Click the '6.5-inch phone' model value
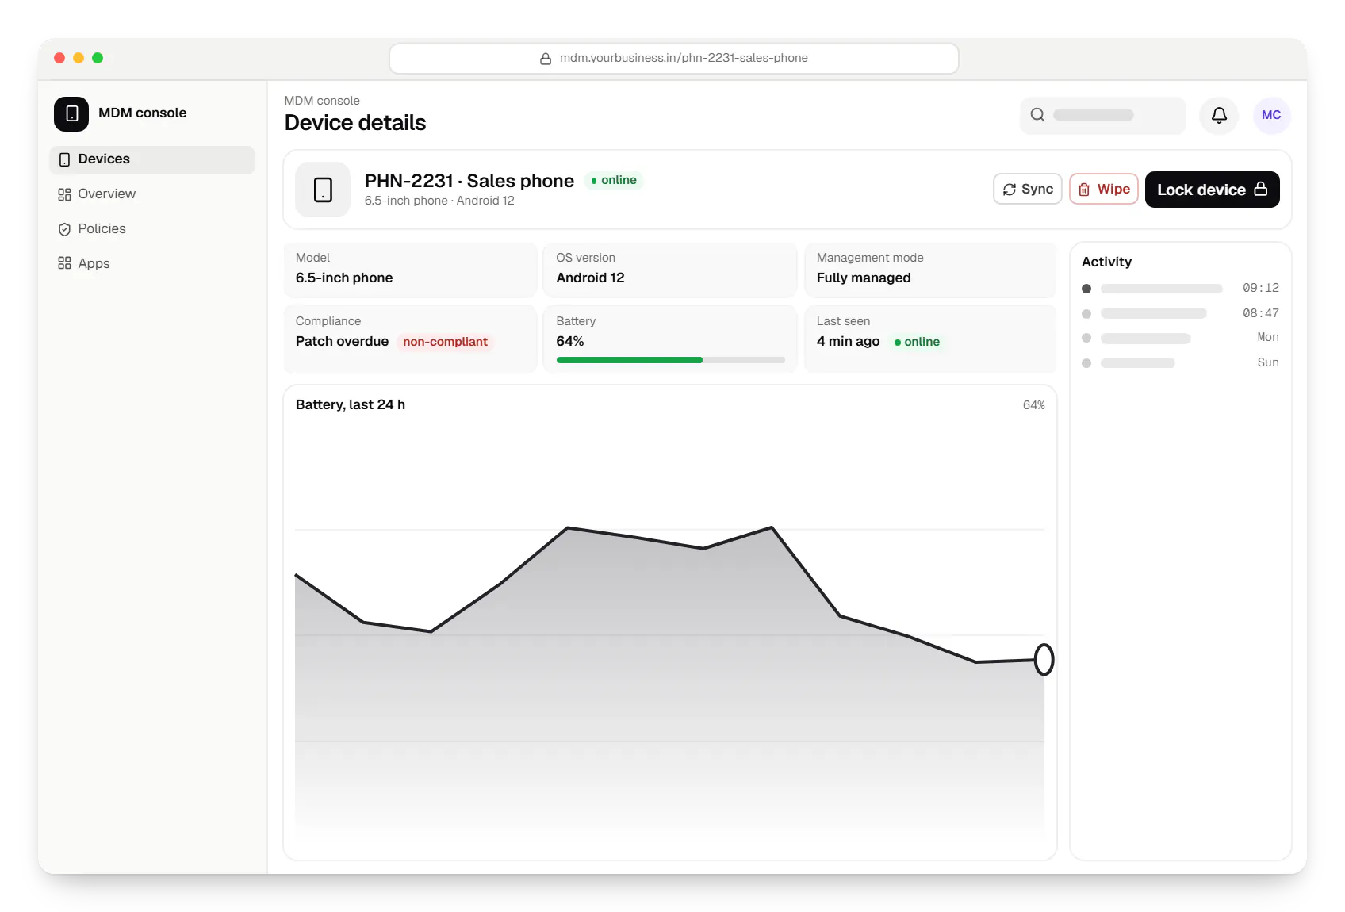Screen dimensions: 1345x912 344,278
